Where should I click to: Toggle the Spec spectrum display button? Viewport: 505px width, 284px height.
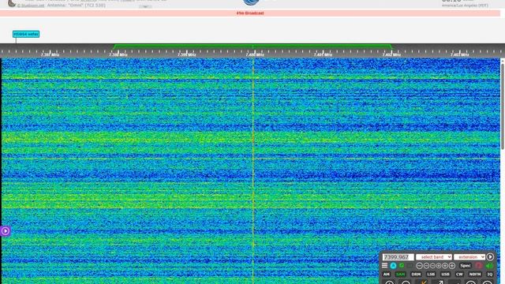point(466,266)
